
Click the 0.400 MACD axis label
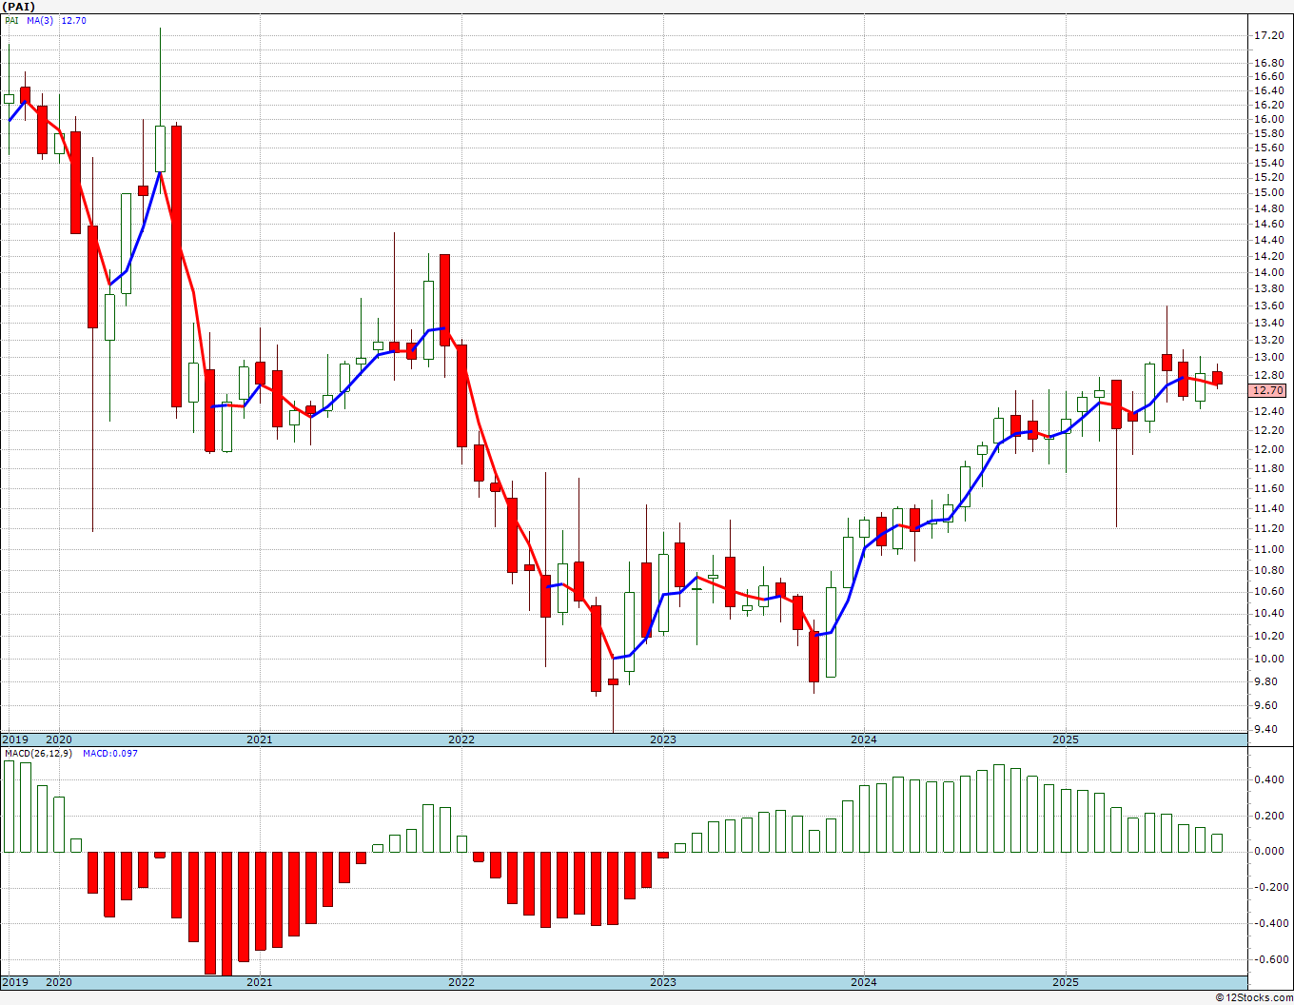[x=1271, y=779]
